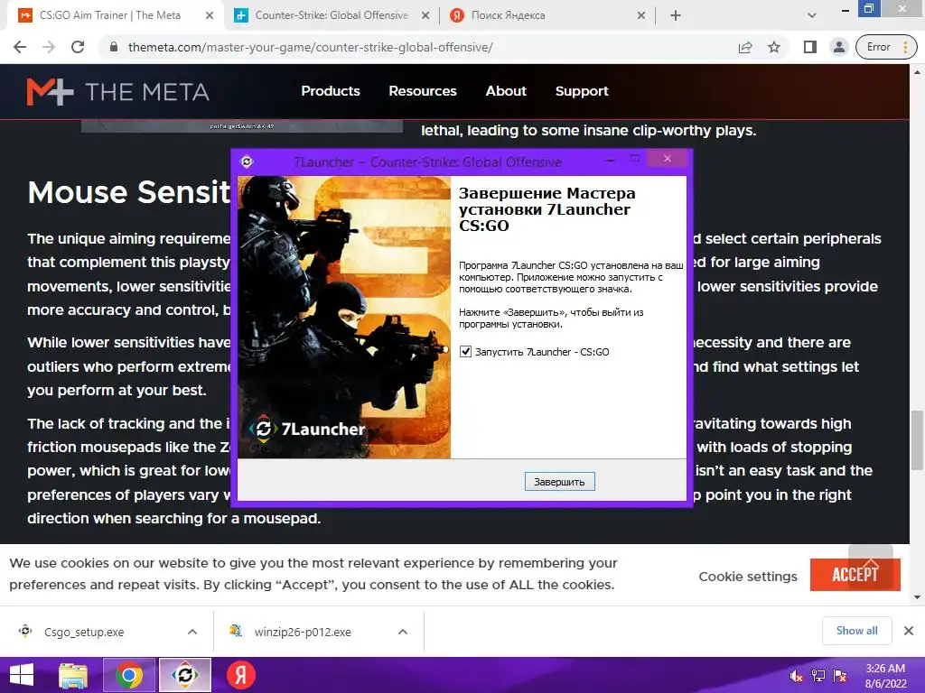Click 7Launcher icon in installer title bar
The image size is (925, 693).
click(248, 162)
